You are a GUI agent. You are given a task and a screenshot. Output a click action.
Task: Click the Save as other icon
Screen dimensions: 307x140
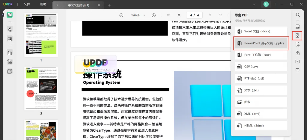[x=298, y=70]
